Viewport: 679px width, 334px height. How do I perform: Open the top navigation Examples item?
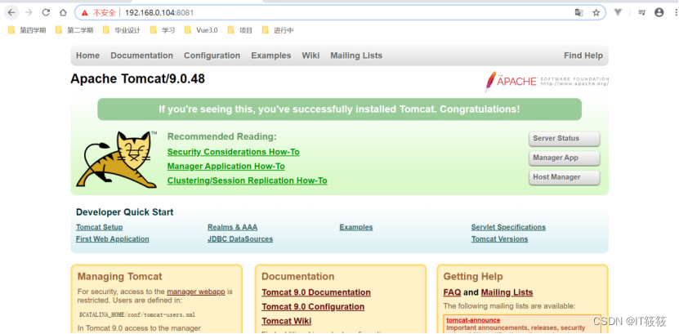click(271, 56)
